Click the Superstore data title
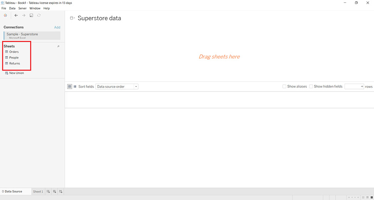The width and height of the screenshot is (374, 200). coord(99,18)
